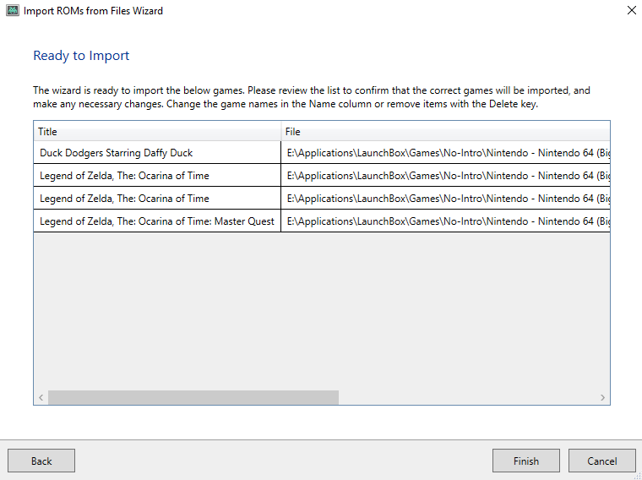642x480 pixels.
Task: Click the File column header
Action: tap(445, 132)
